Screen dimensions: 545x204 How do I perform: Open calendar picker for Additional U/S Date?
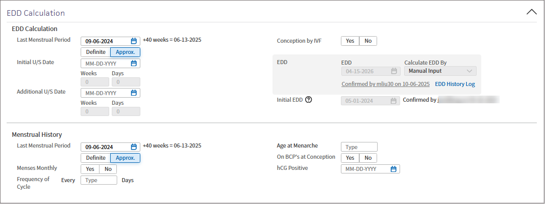click(134, 93)
